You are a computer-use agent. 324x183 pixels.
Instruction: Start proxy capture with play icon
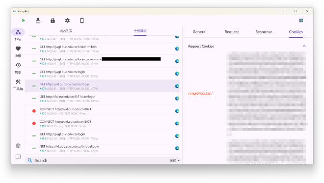click(24, 21)
